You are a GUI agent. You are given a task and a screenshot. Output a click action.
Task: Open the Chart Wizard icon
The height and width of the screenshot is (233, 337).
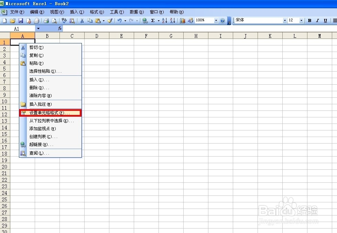[183, 21]
